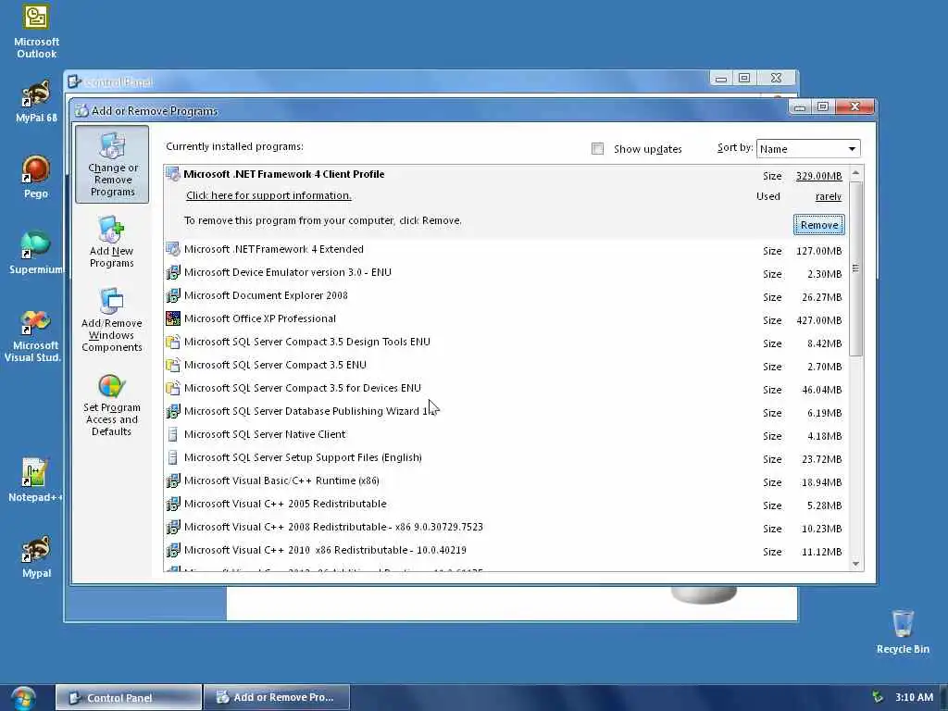Viewport: 948px width, 711px height.
Task: Click Microsoft Office XP Professional icon
Action: pos(173,318)
